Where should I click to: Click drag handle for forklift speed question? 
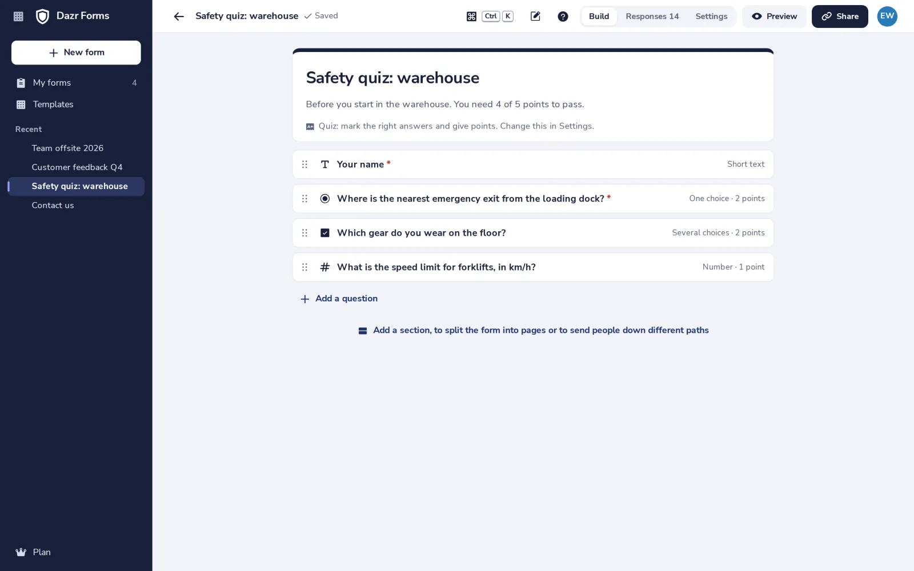pyautogui.click(x=304, y=267)
